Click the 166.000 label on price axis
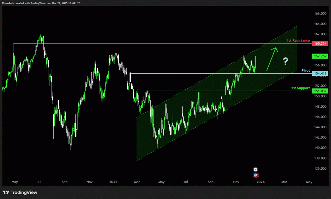This screenshot has width=331, height=199. pyautogui.click(x=320, y=14)
